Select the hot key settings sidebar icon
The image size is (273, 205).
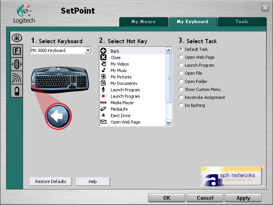(x=16, y=38)
